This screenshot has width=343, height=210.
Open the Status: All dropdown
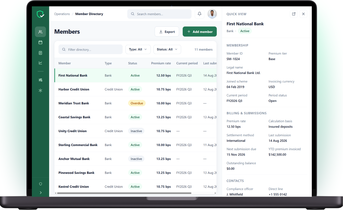pyautogui.click(x=167, y=50)
